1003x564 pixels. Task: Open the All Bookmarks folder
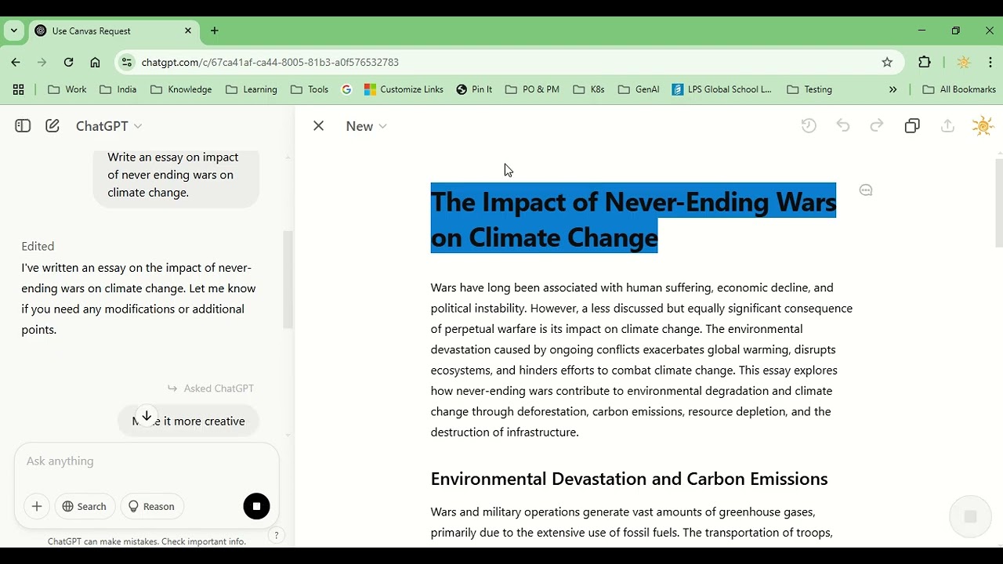pos(959,89)
